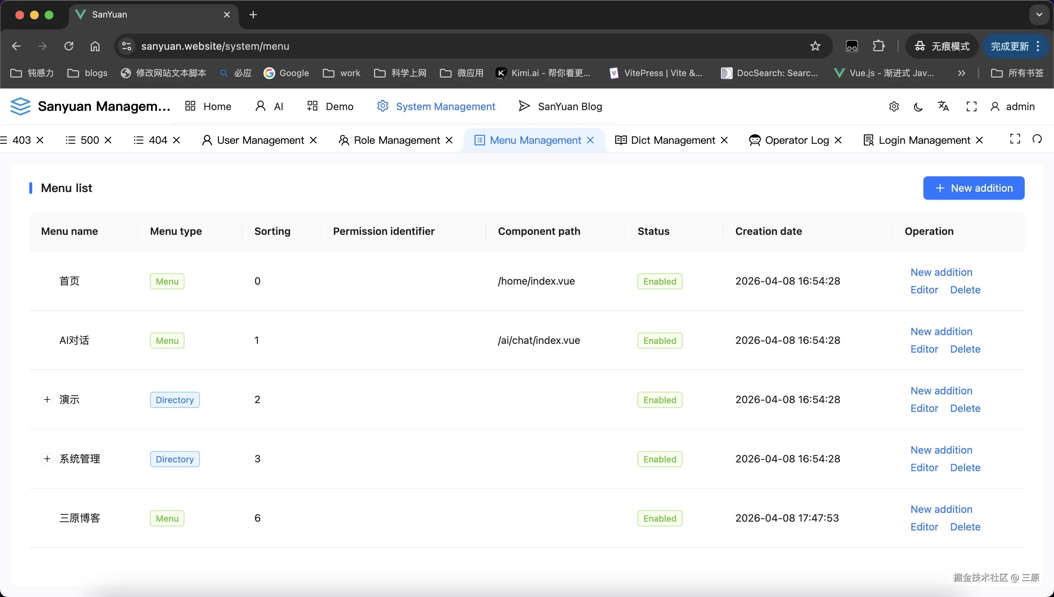Screen dimensions: 1054x597
Task: Open the admin user dropdown
Action: click(x=1013, y=106)
